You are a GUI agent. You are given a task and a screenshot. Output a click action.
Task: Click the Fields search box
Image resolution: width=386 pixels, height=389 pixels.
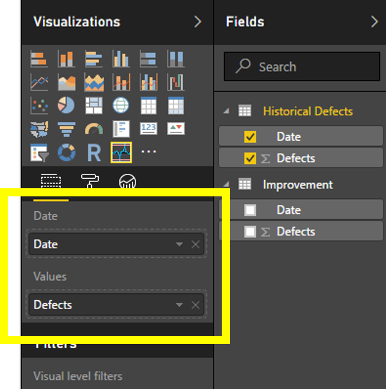(302, 67)
